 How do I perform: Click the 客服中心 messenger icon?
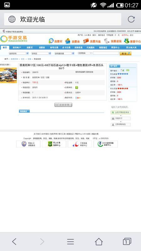coord(127,41)
